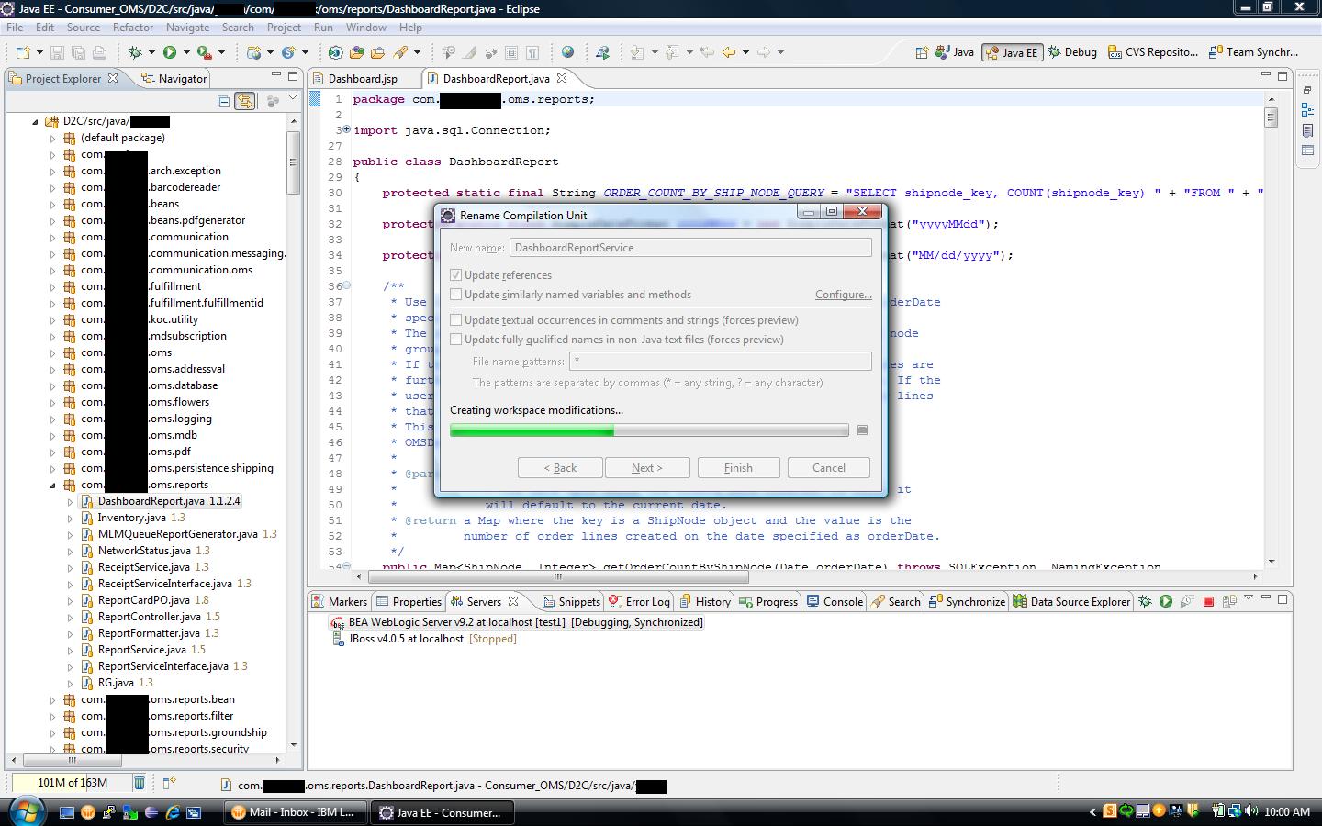Switch to the Console tab
Image resolution: width=1322 pixels, height=826 pixels.
(835, 602)
